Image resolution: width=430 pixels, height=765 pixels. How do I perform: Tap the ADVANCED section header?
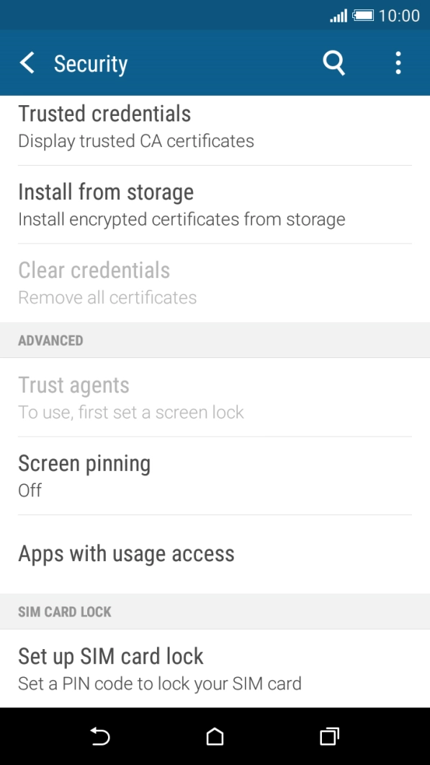pos(50,340)
